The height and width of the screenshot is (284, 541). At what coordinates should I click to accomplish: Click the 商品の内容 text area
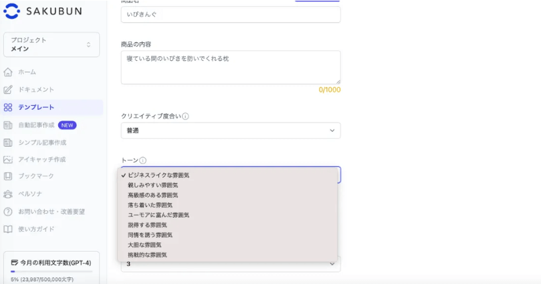(231, 68)
